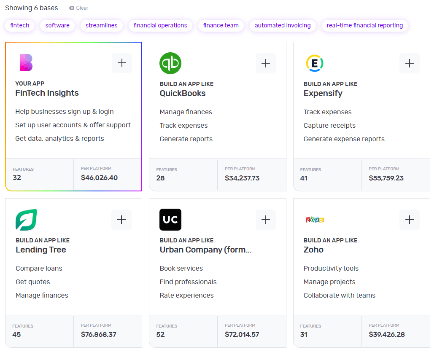Screen dimensions: 437x352
Task: Click 'Compare loans' on Lending Tree card
Action: click(x=39, y=269)
